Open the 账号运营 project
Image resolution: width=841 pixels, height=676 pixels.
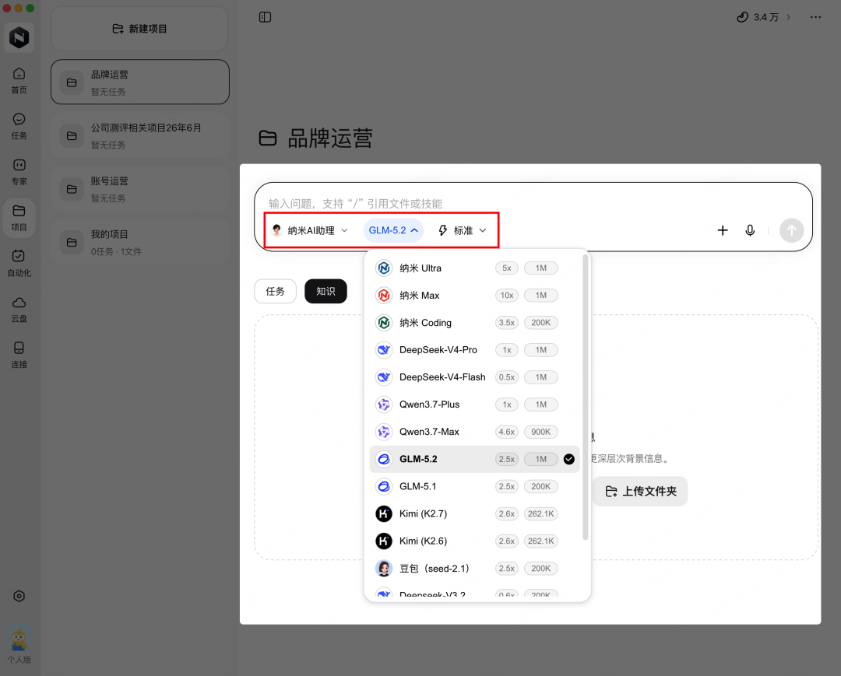(x=140, y=189)
